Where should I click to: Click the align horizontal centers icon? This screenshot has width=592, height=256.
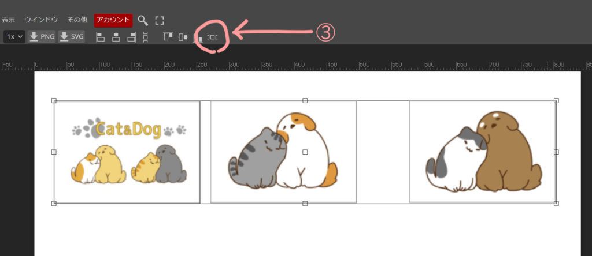tap(116, 37)
